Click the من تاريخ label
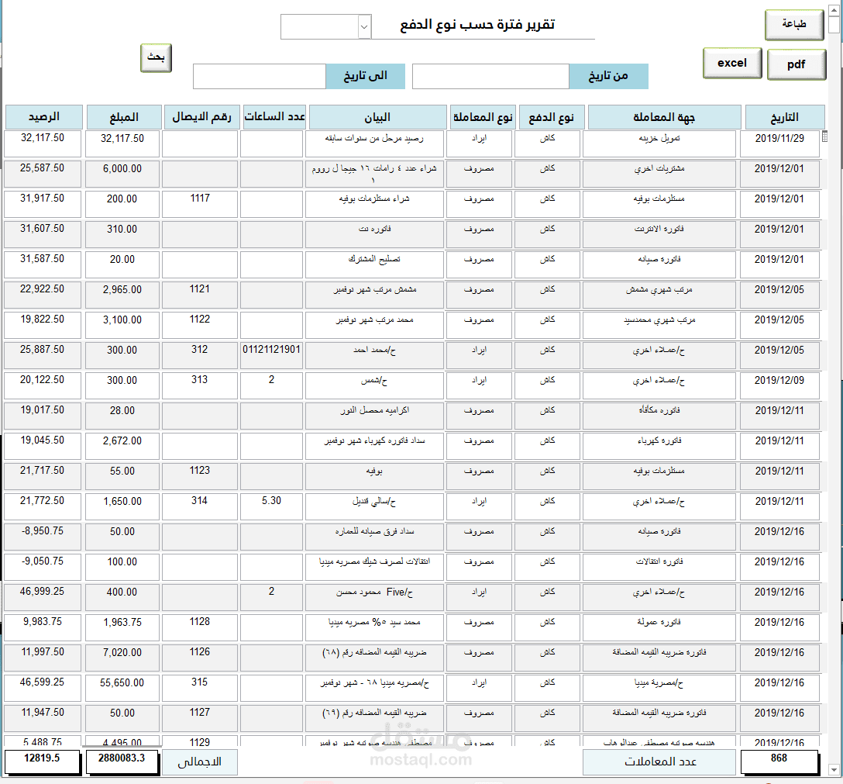 608,76
